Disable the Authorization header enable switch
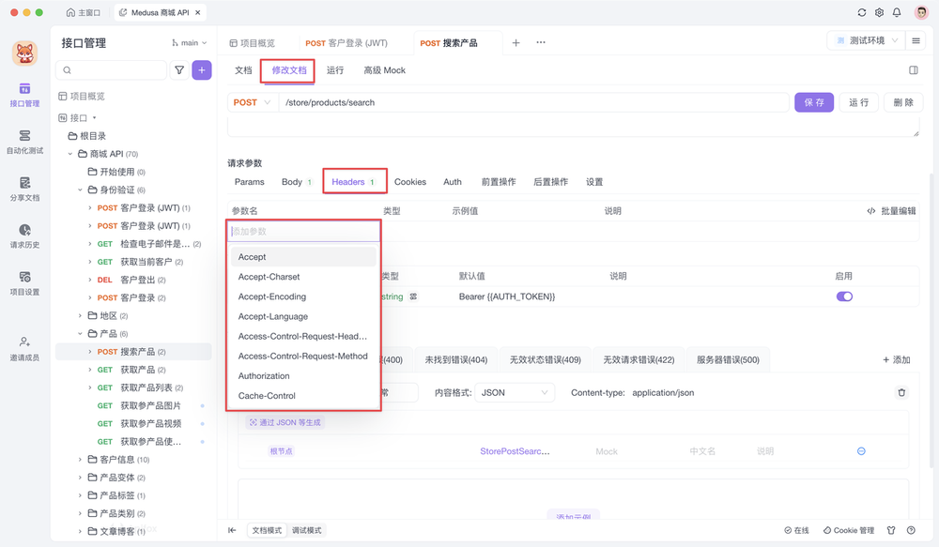 click(x=844, y=295)
